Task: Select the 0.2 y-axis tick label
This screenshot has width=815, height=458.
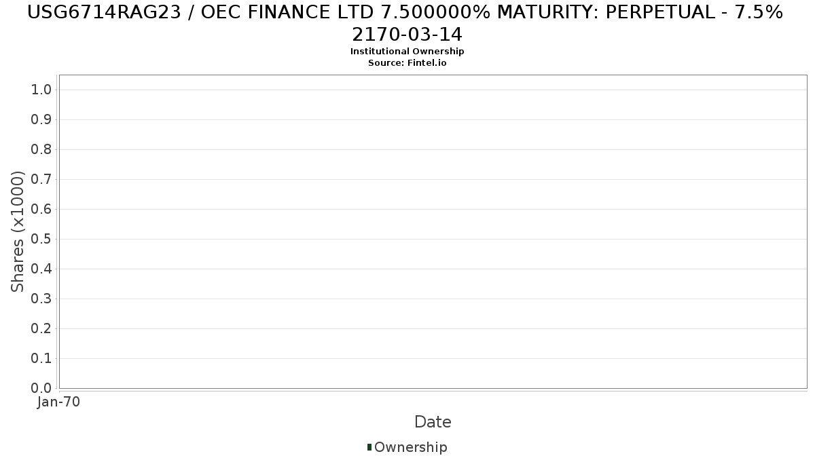Action: [41, 328]
